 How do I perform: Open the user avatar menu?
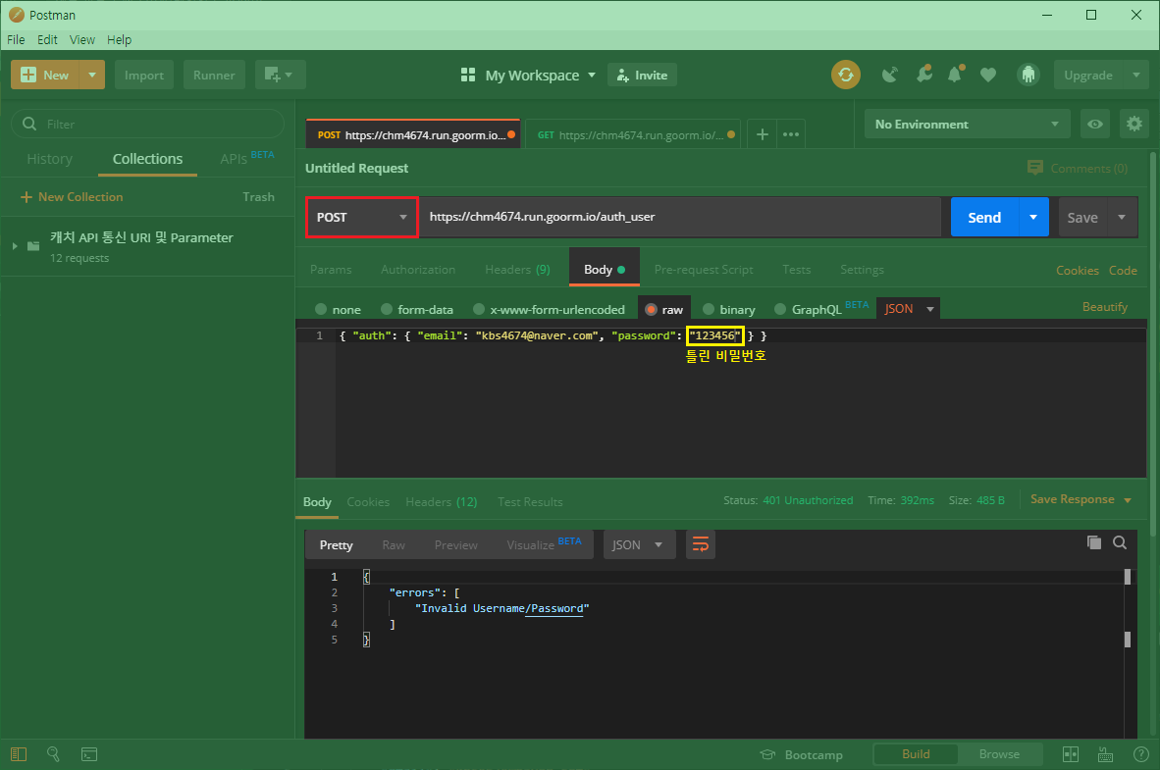[1028, 75]
